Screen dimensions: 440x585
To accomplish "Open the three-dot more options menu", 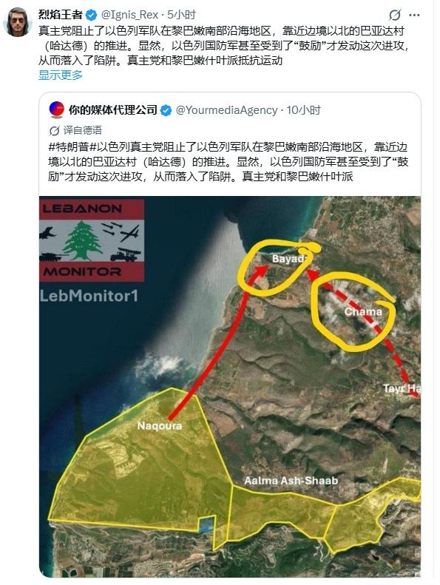I will coord(415,15).
